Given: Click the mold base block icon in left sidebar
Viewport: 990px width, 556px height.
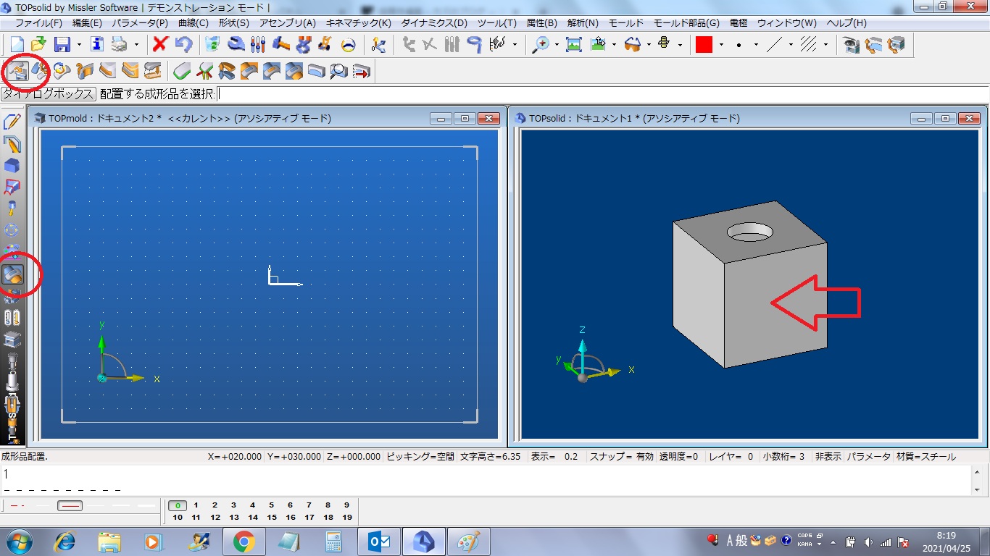Looking at the screenshot, I should 12,340.
